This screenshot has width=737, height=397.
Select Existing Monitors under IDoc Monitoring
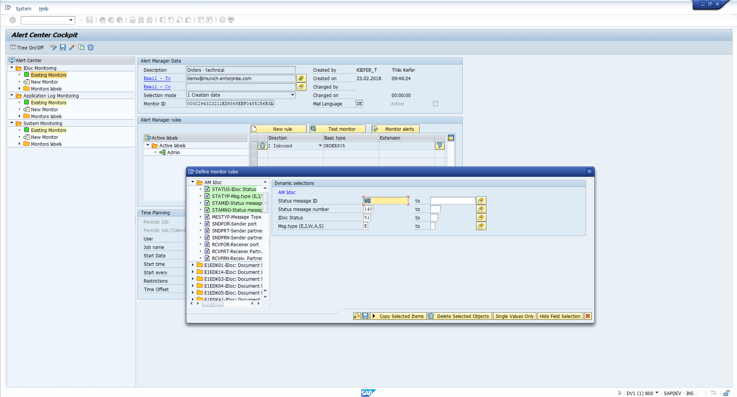point(48,75)
